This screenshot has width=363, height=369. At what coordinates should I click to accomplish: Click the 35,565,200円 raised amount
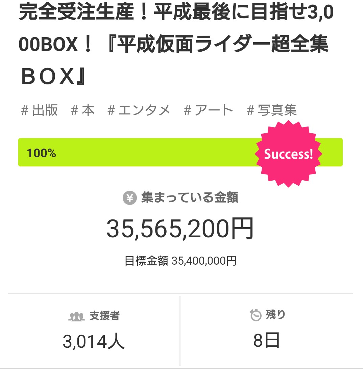tap(180, 229)
